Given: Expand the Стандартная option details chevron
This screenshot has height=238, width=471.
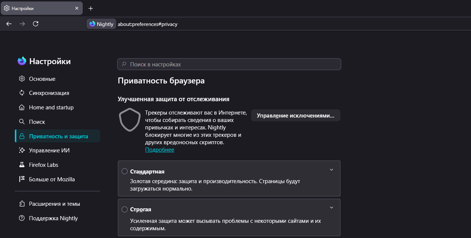Looking at the screenshot, I should [332, 170].
